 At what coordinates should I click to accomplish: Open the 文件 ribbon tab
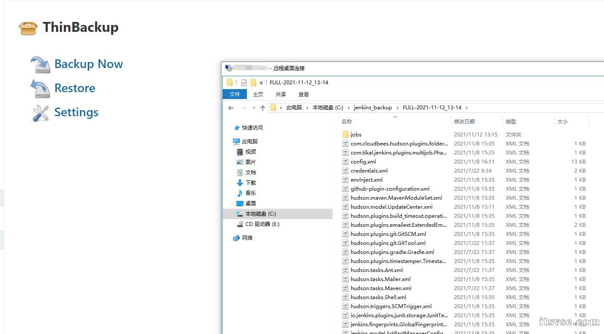click(235, 94)
